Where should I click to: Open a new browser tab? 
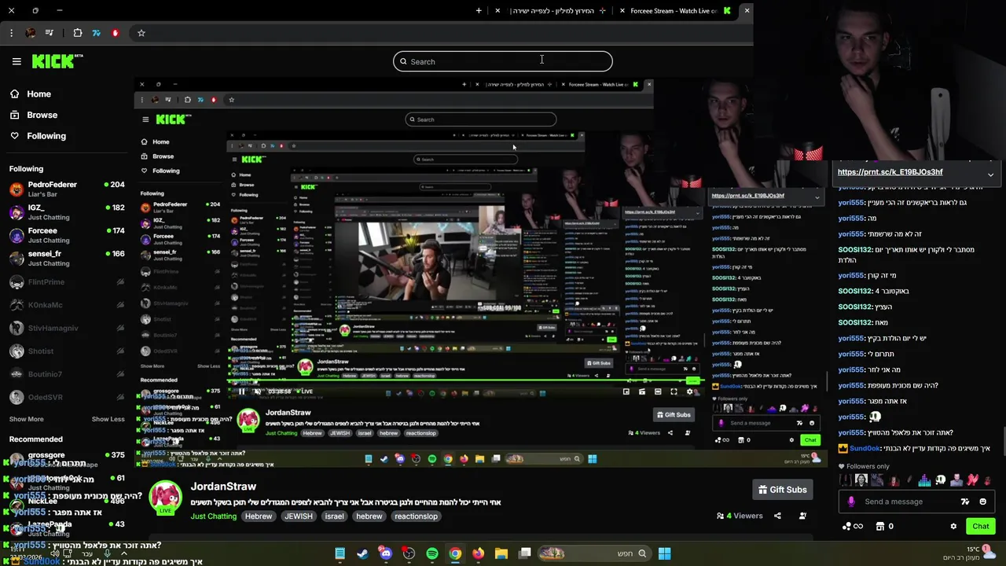(x=479, y=10)
